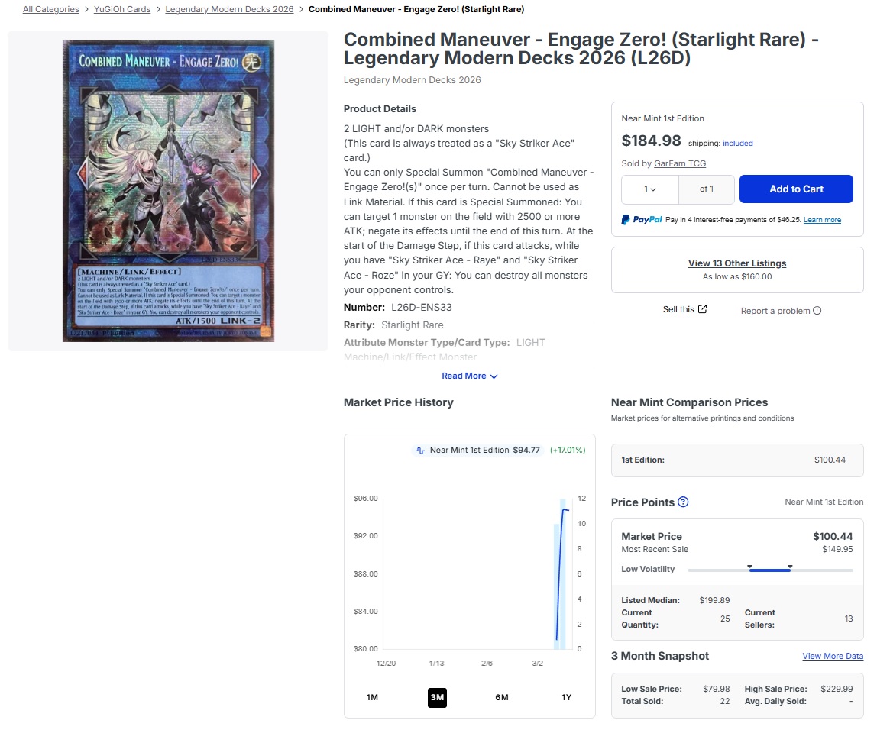View 13 other listings
877x730 pixels.
coord(737,263)
